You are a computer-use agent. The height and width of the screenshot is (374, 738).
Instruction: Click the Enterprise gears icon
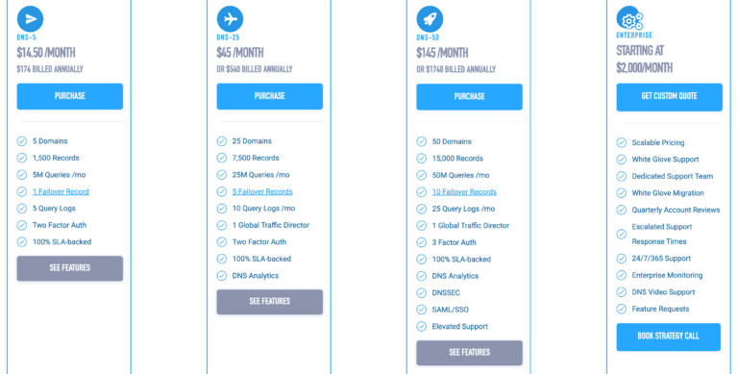[629, 18]
